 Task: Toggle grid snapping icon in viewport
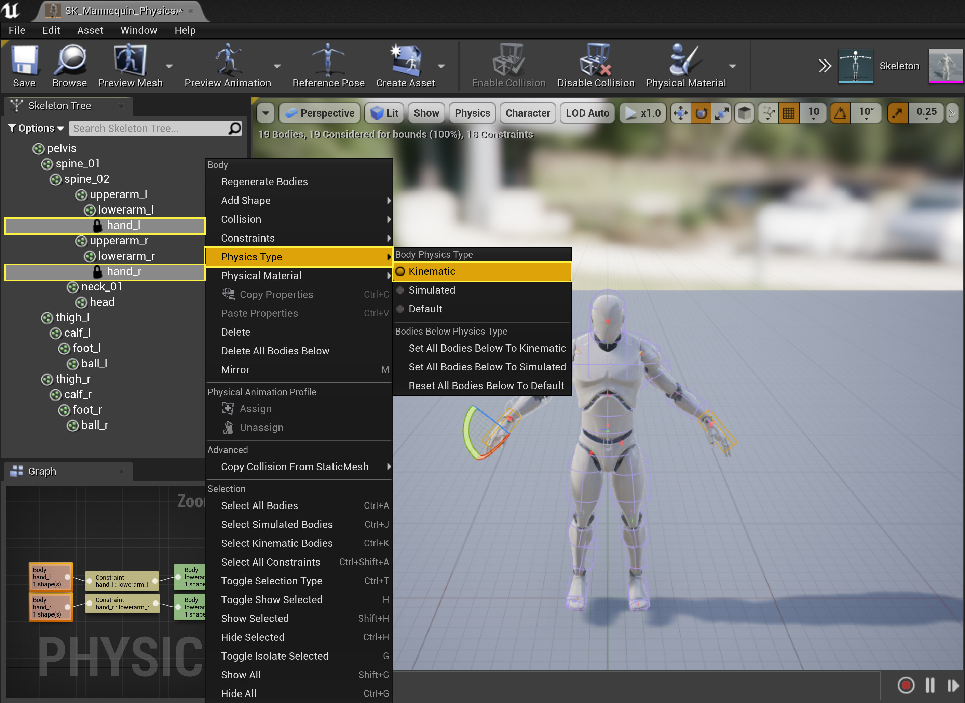788,113
